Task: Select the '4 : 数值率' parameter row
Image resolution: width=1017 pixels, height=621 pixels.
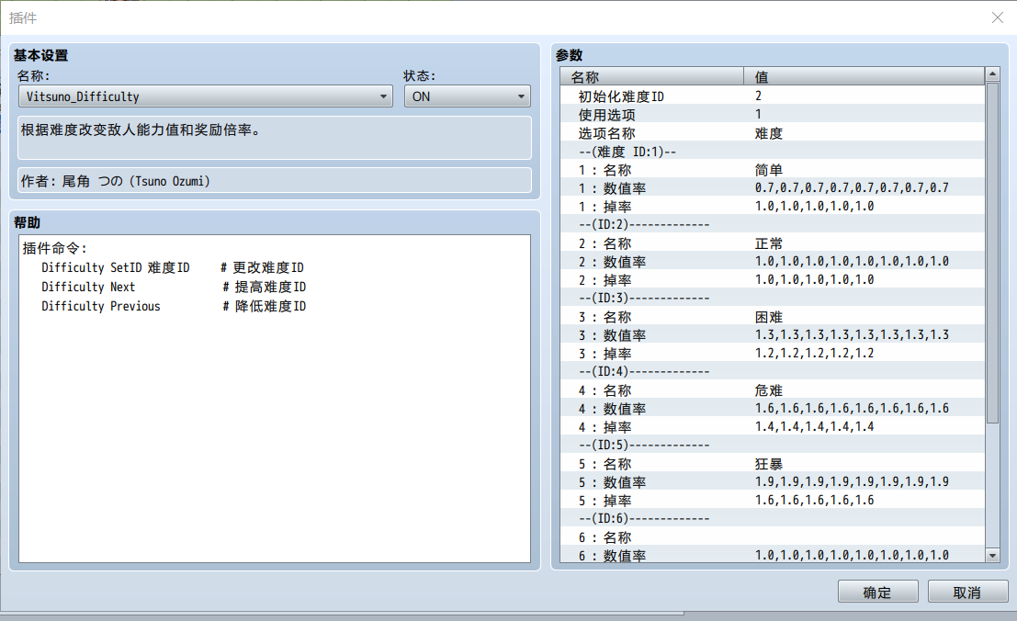Action: [773, 409]
